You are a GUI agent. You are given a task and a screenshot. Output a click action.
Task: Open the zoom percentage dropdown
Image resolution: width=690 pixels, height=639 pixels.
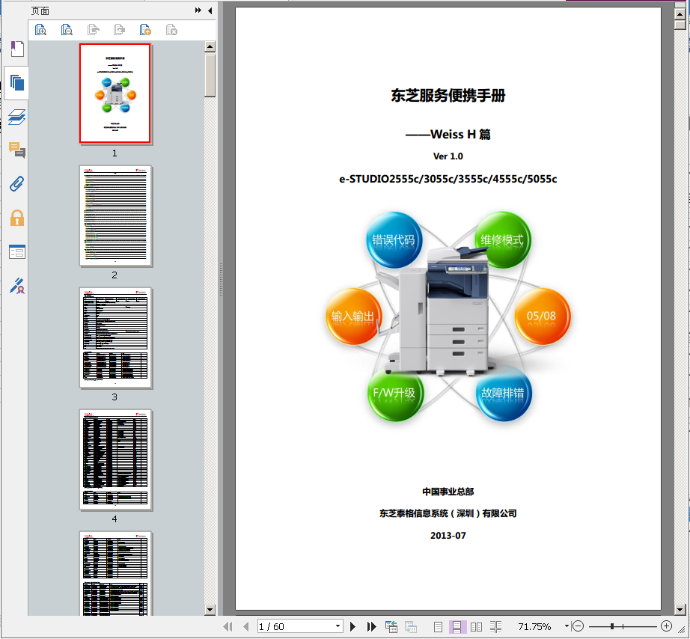[x=567, y=626]
